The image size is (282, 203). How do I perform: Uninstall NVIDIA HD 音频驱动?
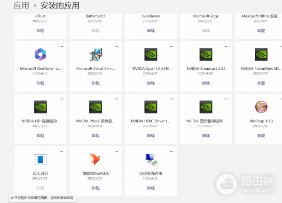coord(40,136)
